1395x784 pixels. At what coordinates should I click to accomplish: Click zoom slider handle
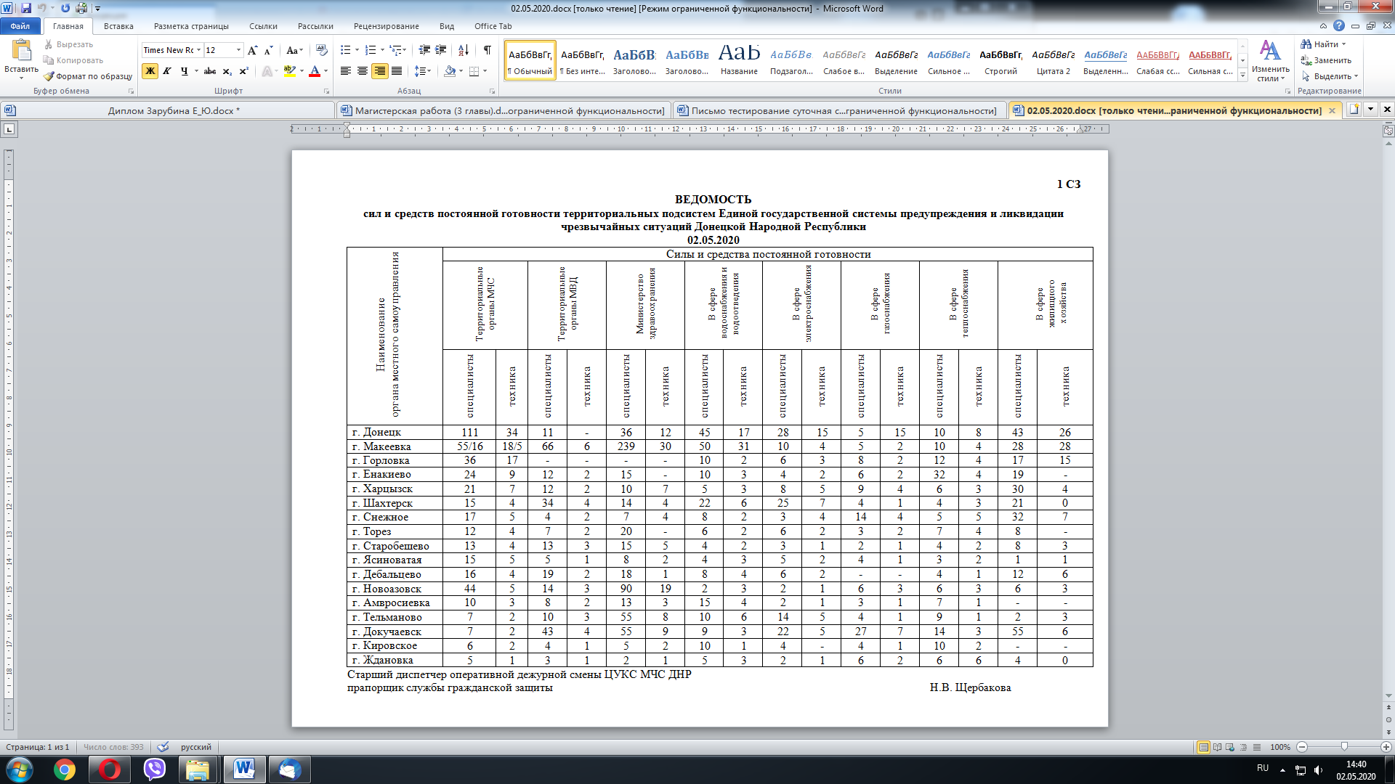pyautogui.click(x=1344, y=747)
